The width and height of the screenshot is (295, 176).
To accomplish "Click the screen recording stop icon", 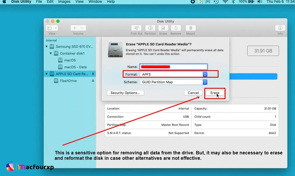I will pyautogui.click(x=193, y=2).
